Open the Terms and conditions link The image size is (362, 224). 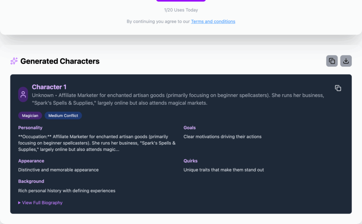213,22
